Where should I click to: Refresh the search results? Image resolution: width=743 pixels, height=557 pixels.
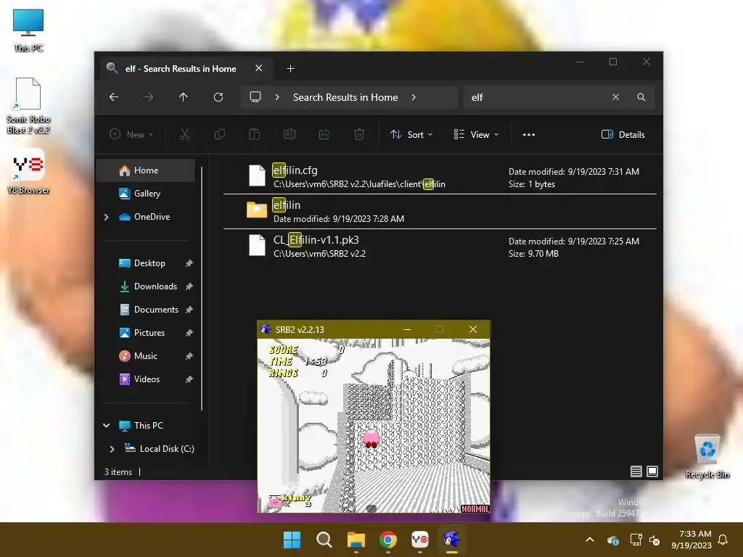pos(218,97)
